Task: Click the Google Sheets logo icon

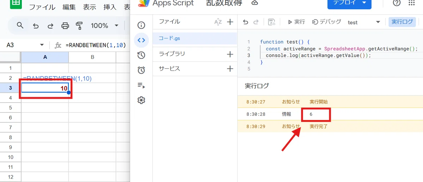Action: point(16,4)
